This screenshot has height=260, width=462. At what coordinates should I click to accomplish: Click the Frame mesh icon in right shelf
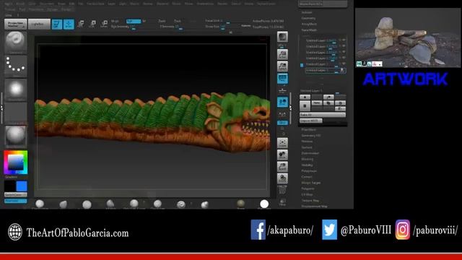[x=282, y=143]
